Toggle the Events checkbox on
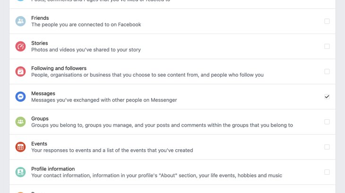The width and height of the screenshot is (345, 193). point(327,147)
